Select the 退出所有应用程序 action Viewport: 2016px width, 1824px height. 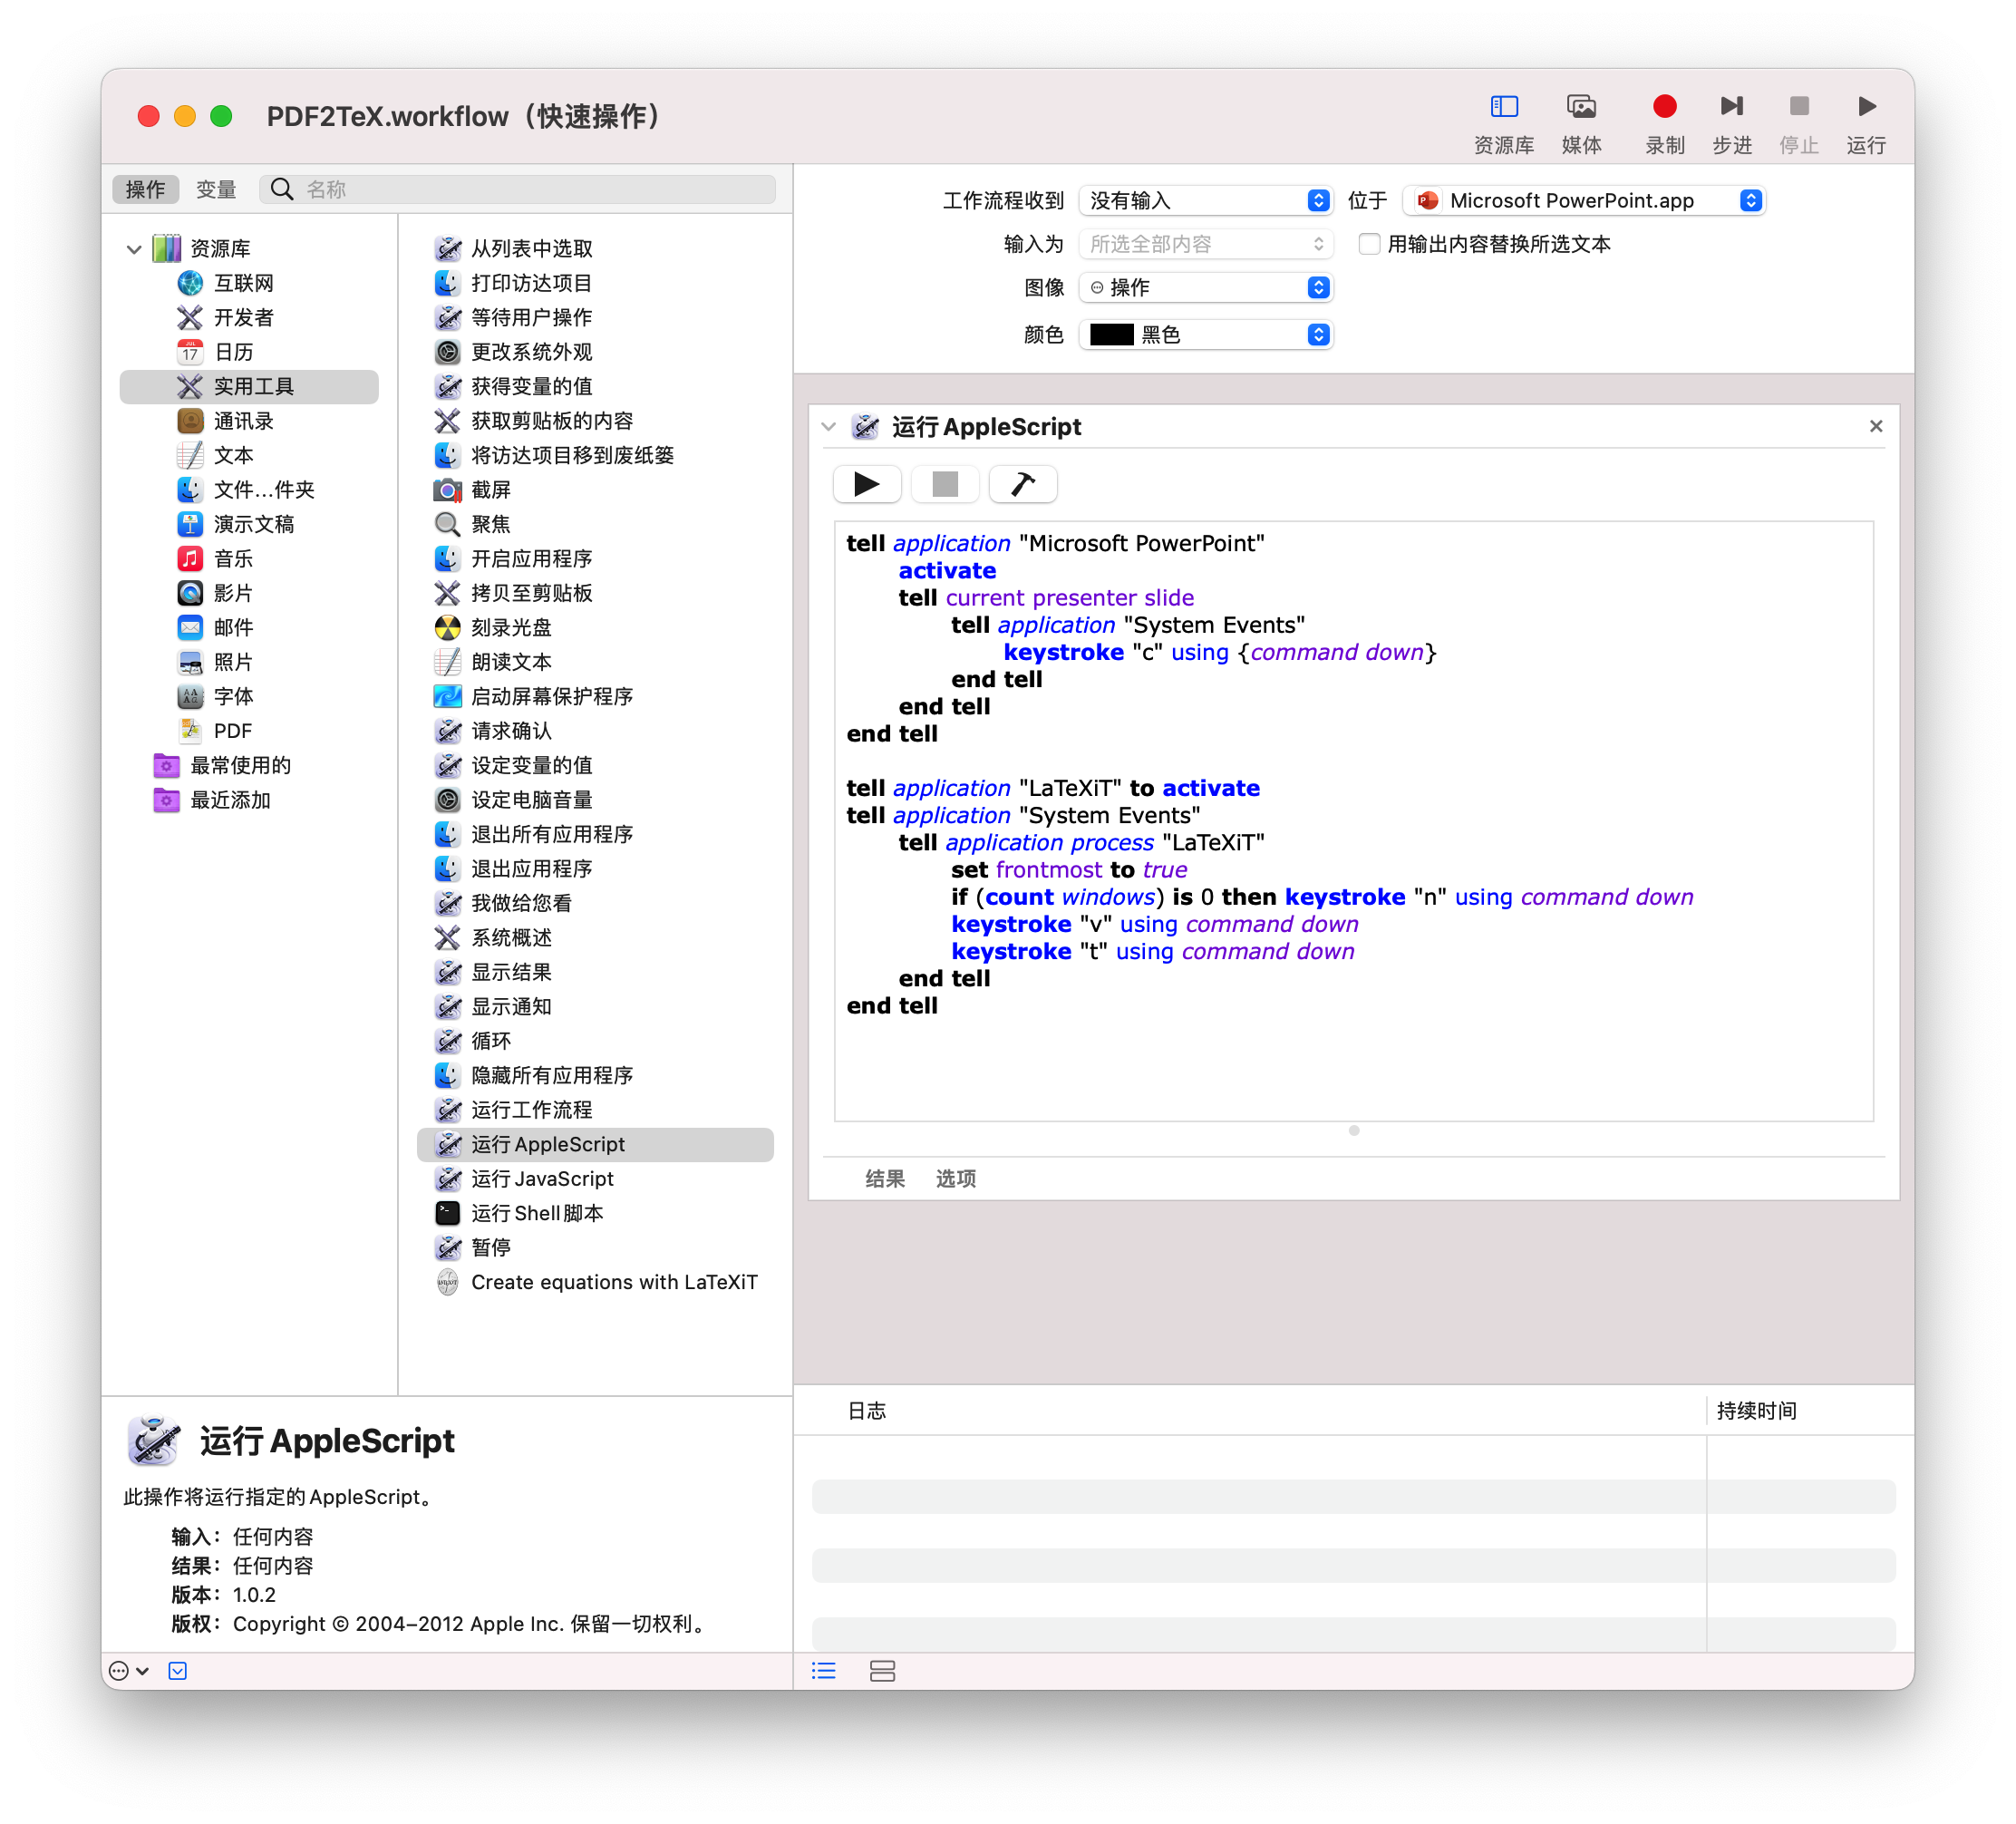click(x=595, y=835)
